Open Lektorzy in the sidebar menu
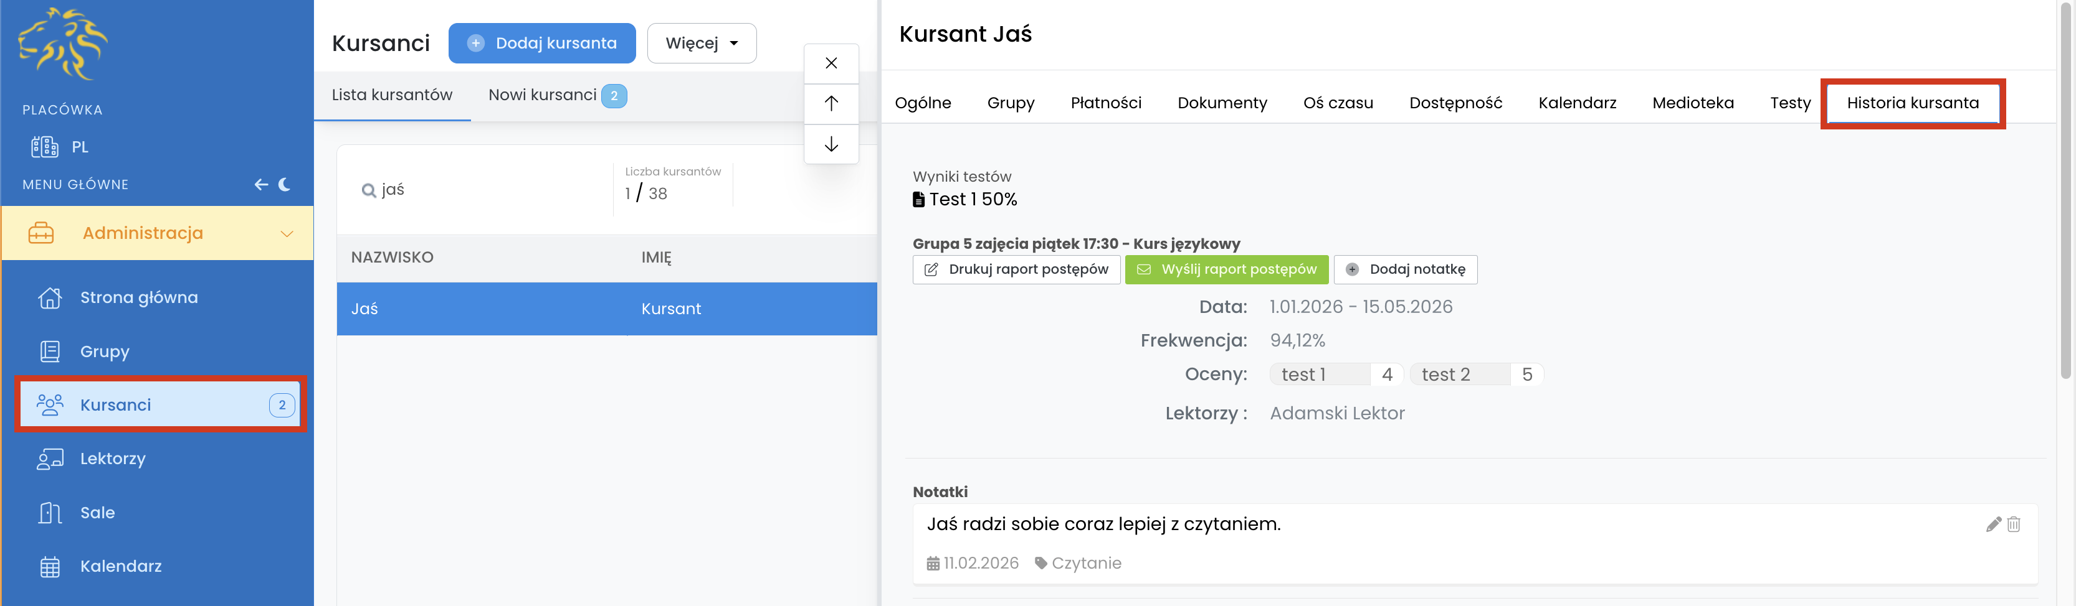This screenshot has height=606, width=2076. click(113, 459)
